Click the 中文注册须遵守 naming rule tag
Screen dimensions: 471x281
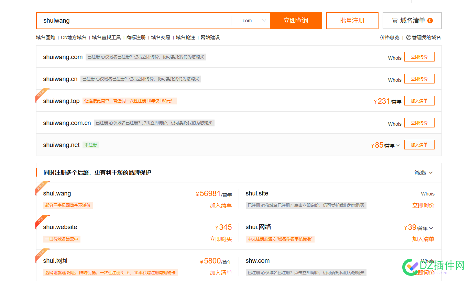pyautogui.click(x=280, y=239)
